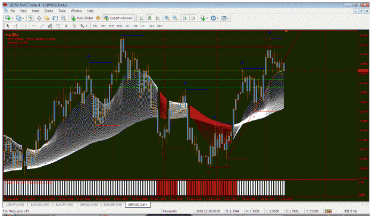Open the File menu
This screenshot has width=372, height=216.
tap(12, 11)
